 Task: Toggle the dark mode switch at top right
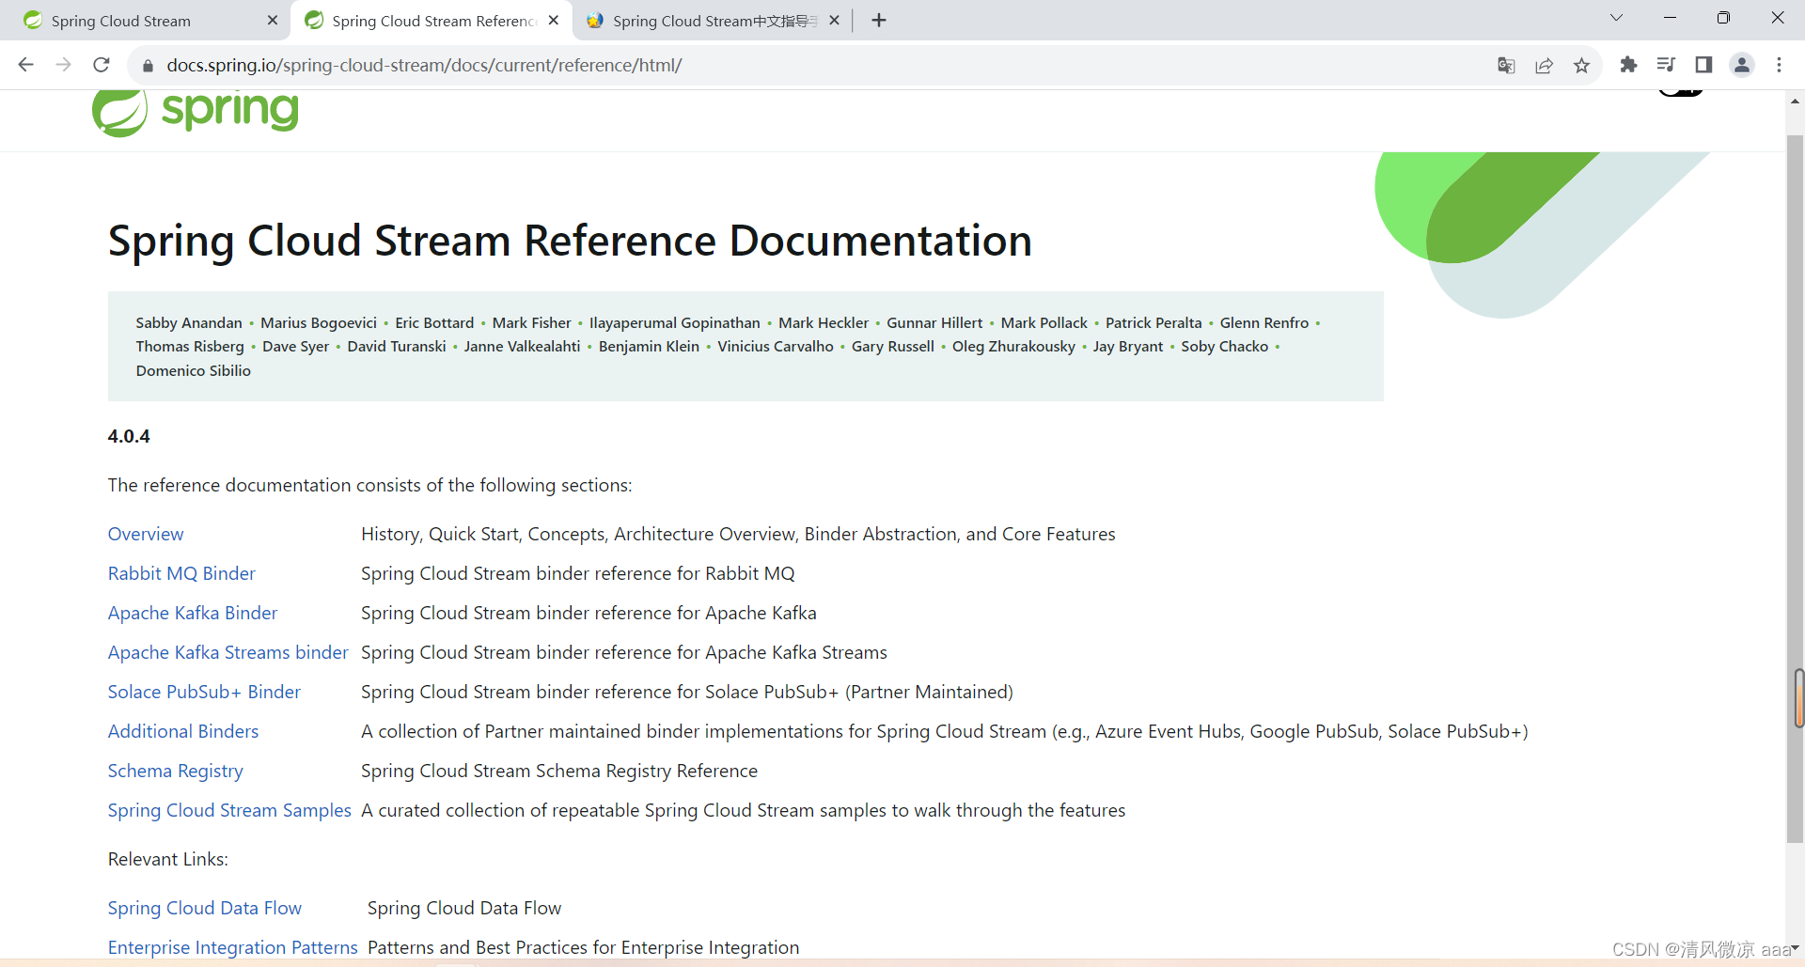(x=1682, y=92)
